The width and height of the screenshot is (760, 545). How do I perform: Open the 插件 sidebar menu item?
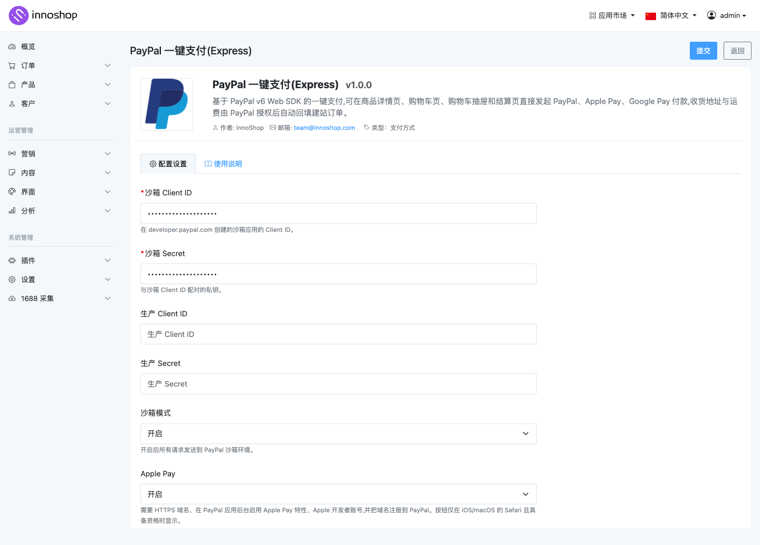61,260
